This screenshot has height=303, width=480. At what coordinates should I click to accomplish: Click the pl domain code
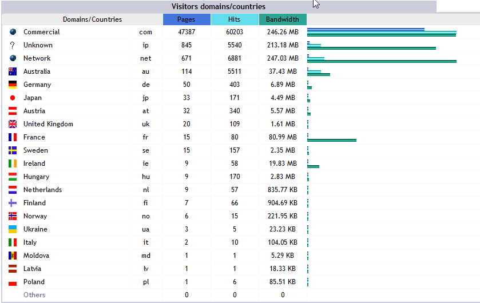146,282
